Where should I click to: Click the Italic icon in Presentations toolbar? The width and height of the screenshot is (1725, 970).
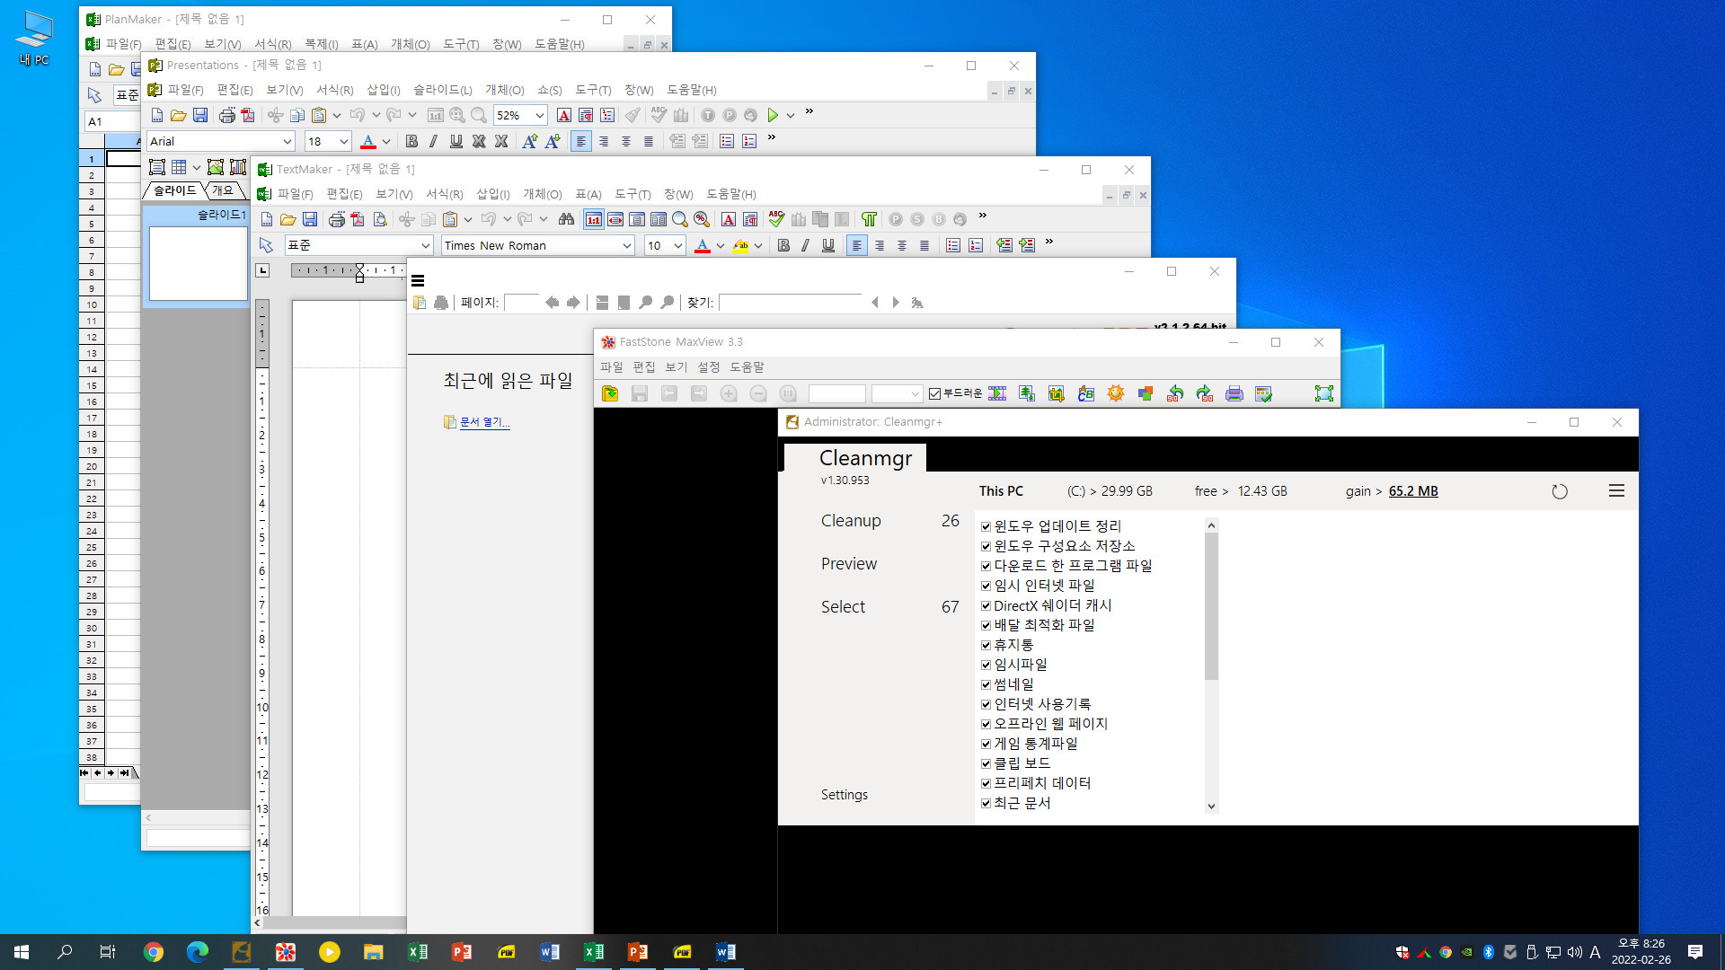pyautogui.click(x=433, y=141)
